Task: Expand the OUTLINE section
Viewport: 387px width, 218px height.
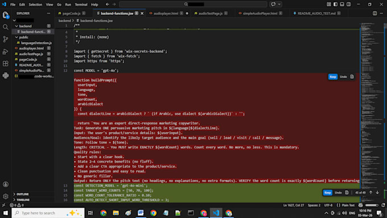Action: tap(22, 194)
